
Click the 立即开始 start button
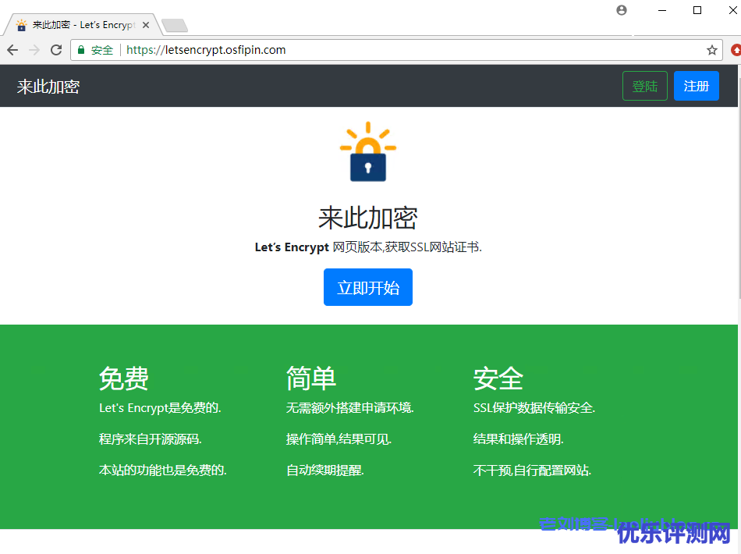pyautogui.click(x=368, y=287)
